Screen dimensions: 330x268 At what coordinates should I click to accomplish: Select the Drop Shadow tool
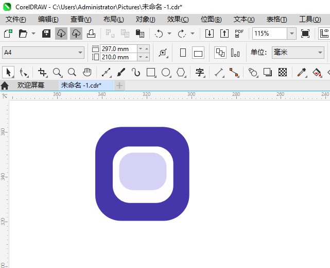pos(268,72)
